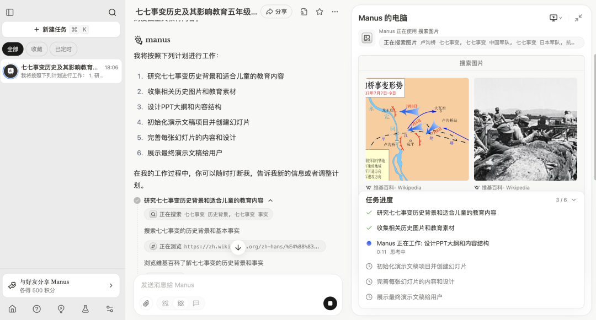Screen dimensions: 596x320
Task: Click the atom-style icon in composer
Action: [181, 303]
